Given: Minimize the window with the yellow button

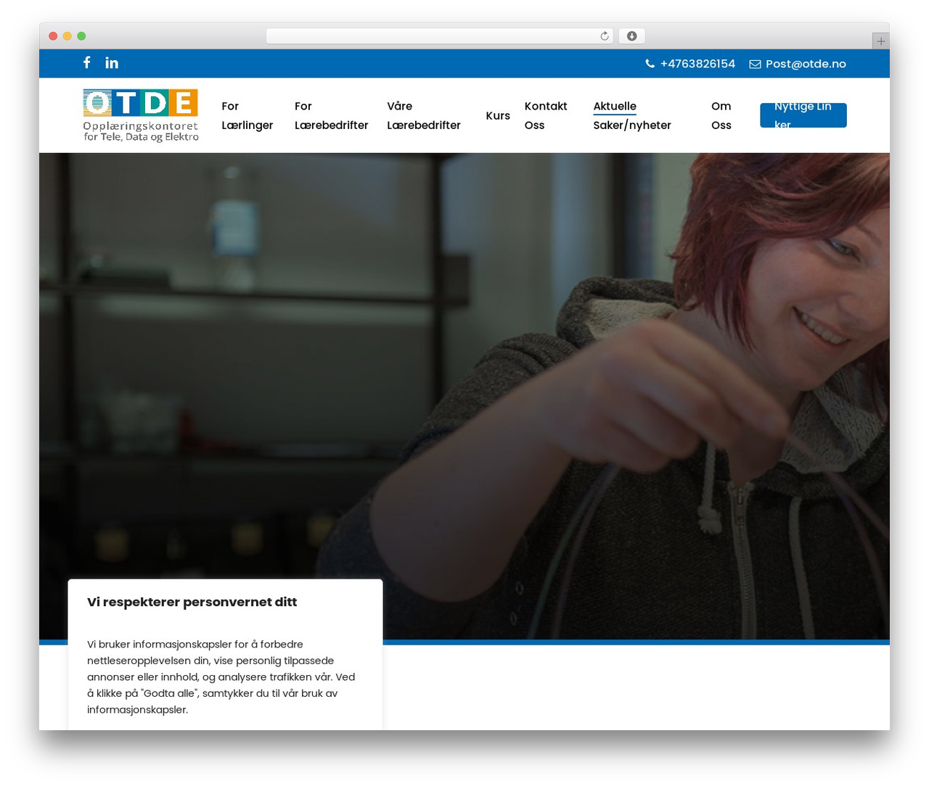Looking at the screenshot, I should (67, 36).
